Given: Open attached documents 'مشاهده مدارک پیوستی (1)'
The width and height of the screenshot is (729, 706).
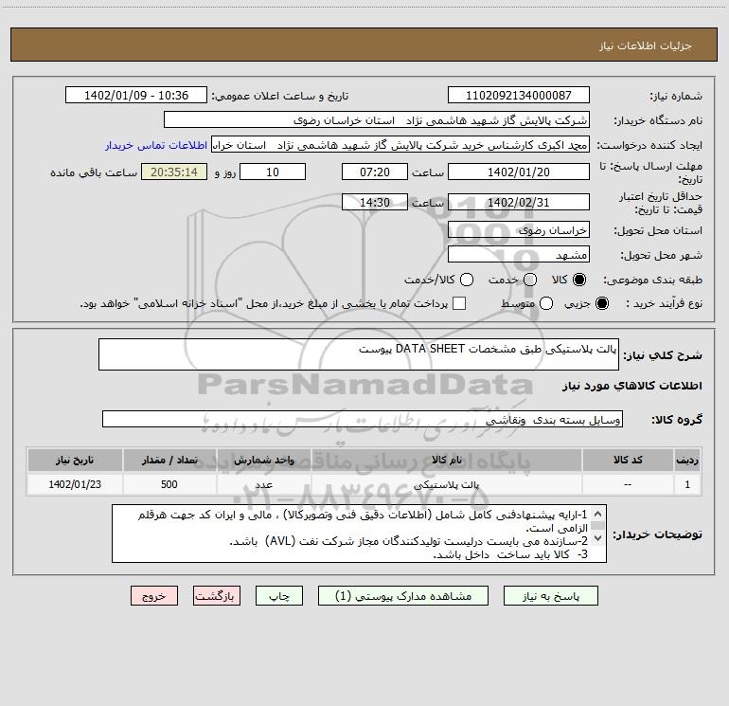Looking at the screenshot, I should (x=404, y=595).
